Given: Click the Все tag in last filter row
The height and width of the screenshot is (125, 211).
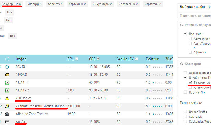Looking at the screenshot, I should point(13,36).
